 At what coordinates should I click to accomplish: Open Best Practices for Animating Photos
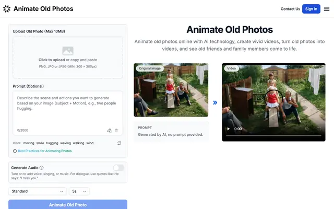coord(45,151)
